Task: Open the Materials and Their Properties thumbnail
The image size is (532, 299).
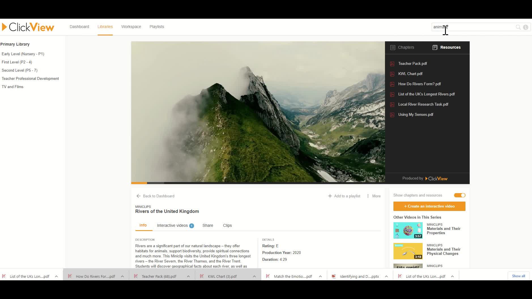Action: tap(408, 230)
